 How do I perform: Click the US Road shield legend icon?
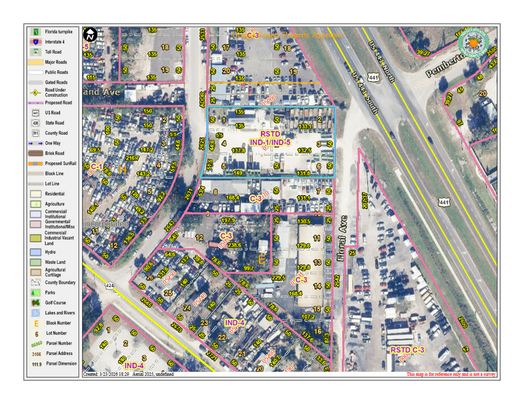[x=34, y=113]
